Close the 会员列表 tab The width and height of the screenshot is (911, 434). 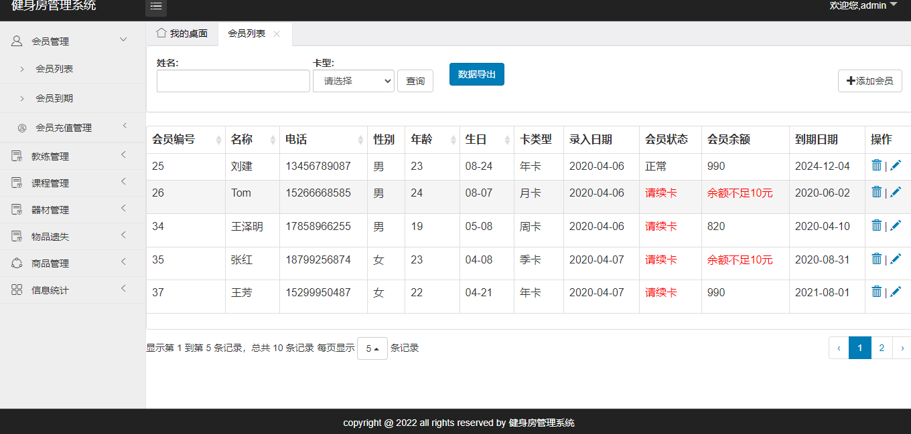click(x=277, y=33)
